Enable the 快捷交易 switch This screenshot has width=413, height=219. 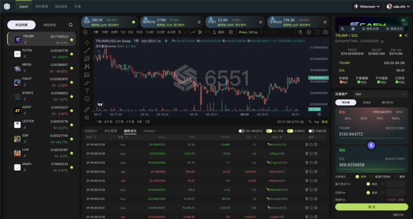point(311,131)
